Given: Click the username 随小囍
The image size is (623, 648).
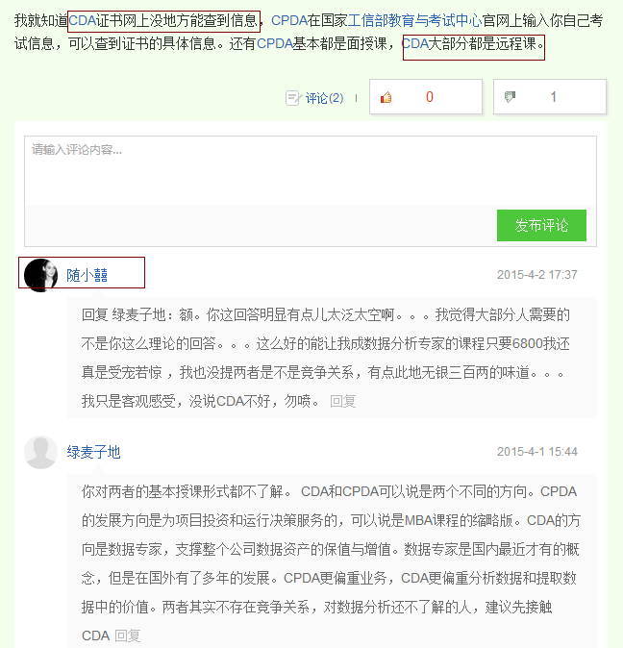Looking at the screenshot, I should [x=87, y=275].
